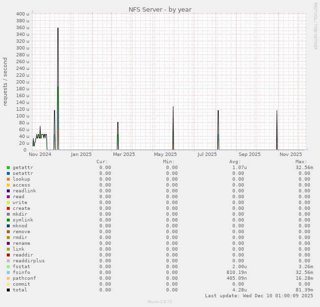The height and width of the screenshot is (307, 320).
Task: Click the total Max value '81.39m'
Action: click(304, 290)
